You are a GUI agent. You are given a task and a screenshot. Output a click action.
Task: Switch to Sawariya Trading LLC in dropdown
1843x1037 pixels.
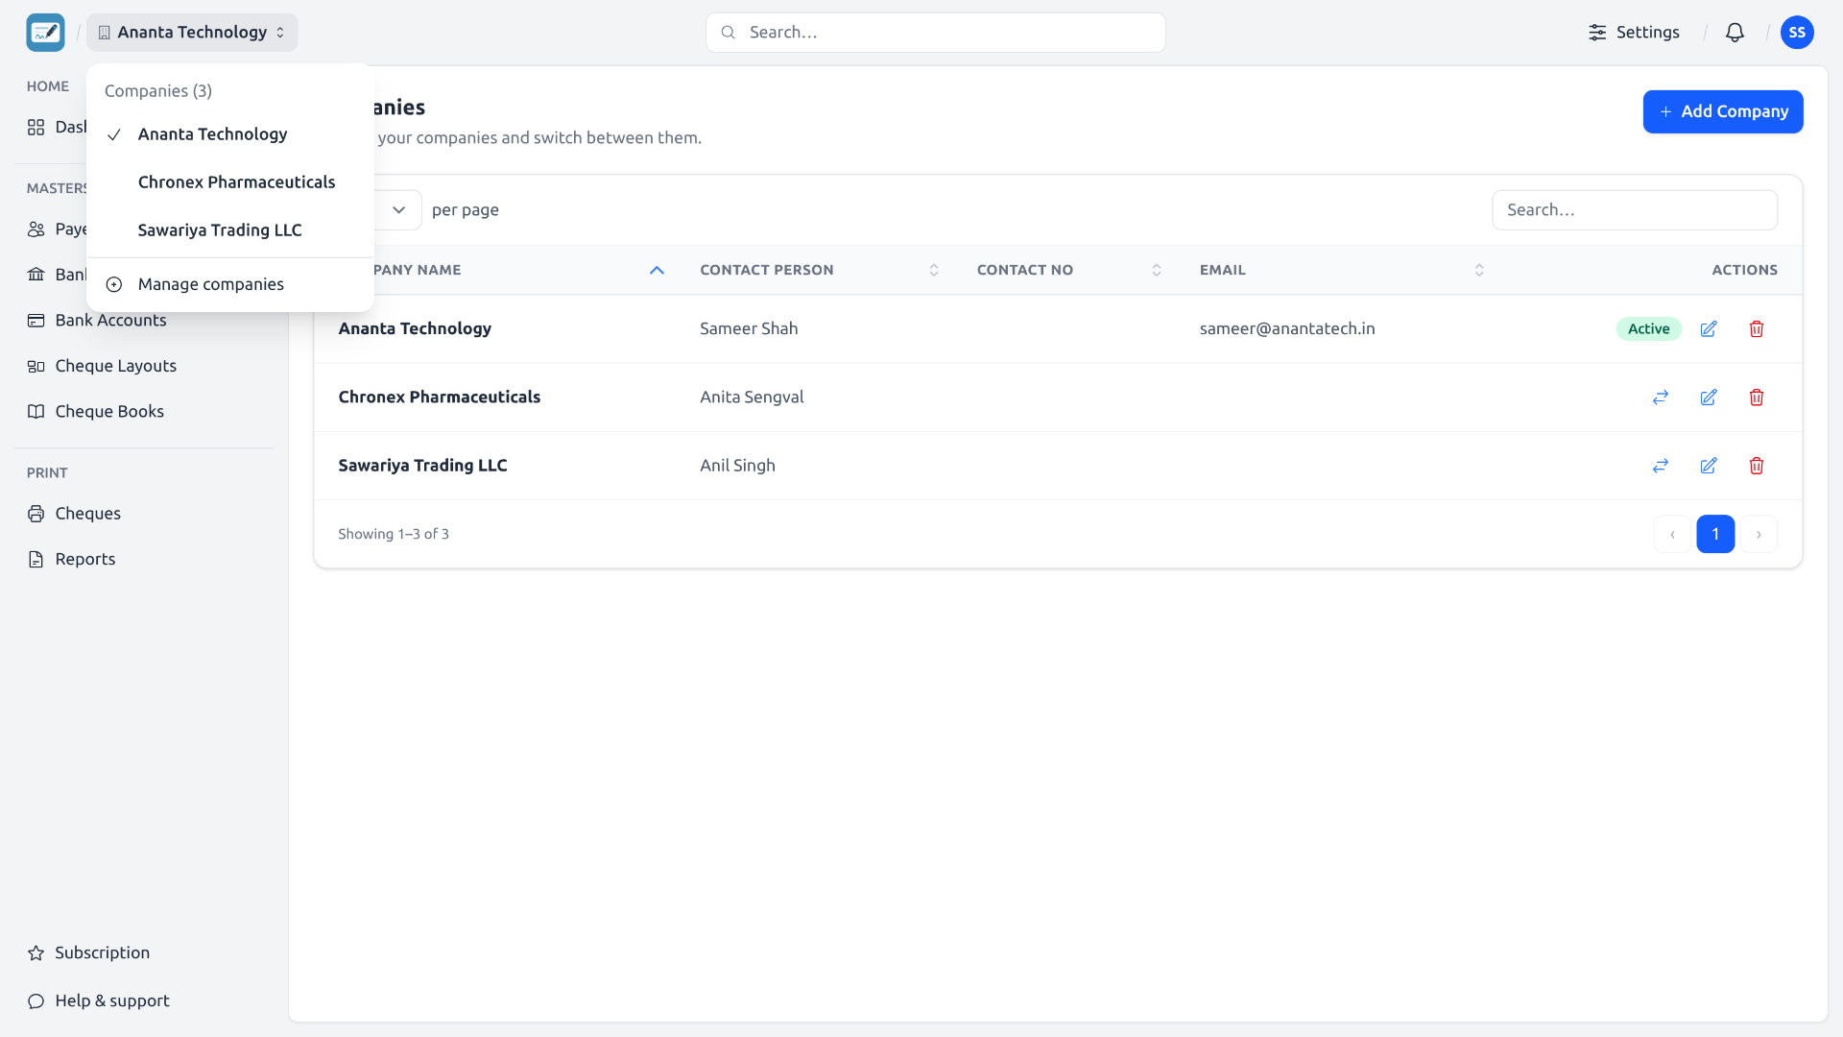pos(230,230)
